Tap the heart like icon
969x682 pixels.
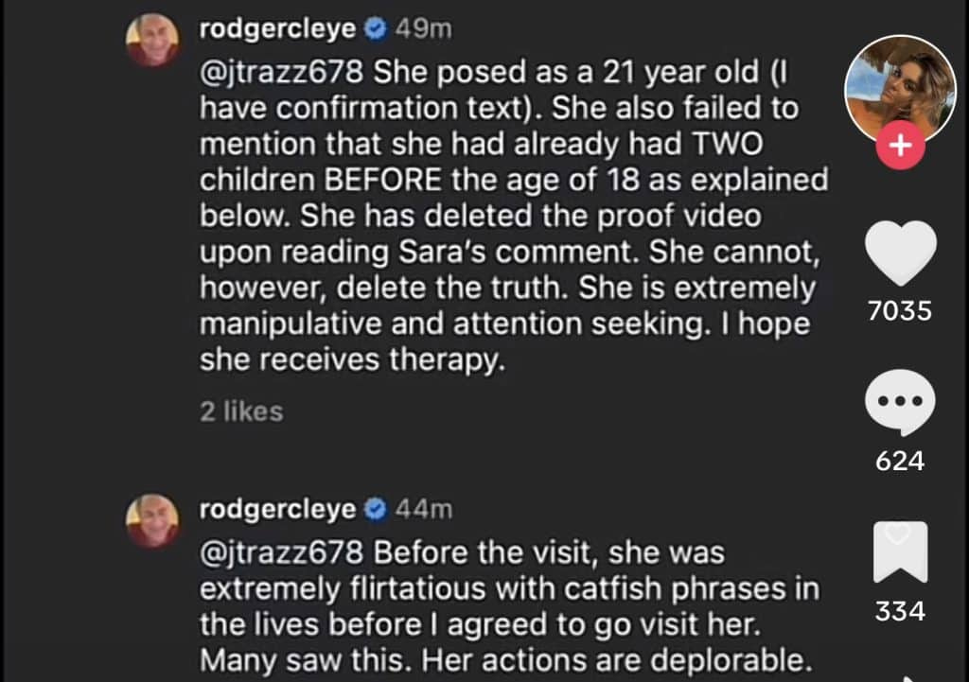(x=901, y=252)
